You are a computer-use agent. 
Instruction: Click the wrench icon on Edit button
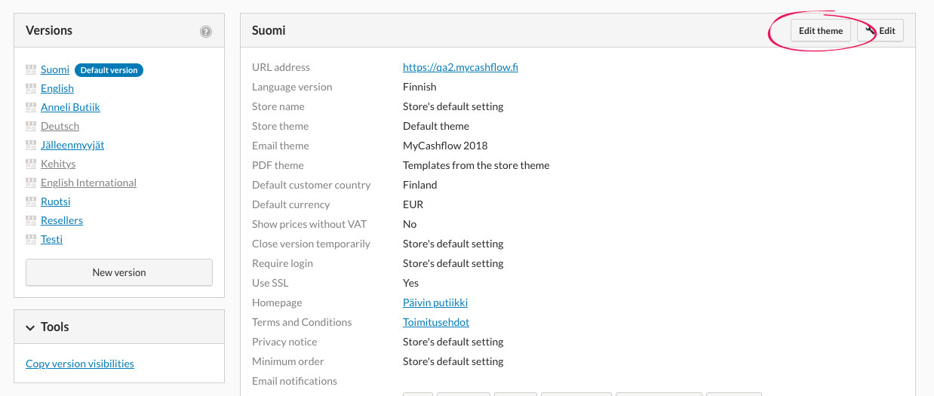click(870, 30)
